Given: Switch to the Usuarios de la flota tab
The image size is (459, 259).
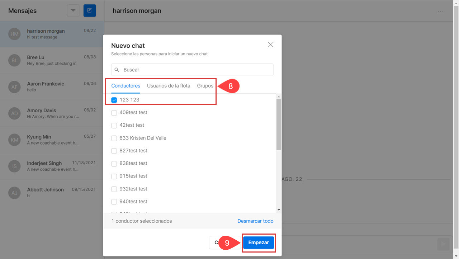Looking at the screenshot, I should pos(169,86).
